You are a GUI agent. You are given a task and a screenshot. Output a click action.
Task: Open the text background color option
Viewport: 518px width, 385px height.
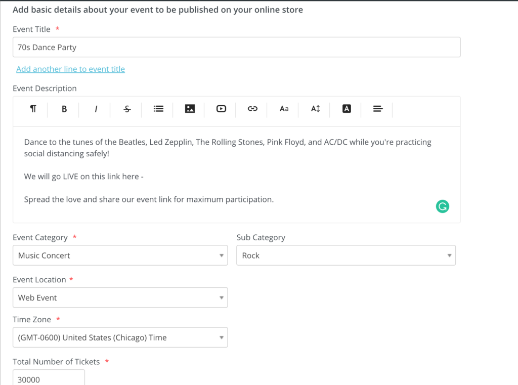(346, 109)
